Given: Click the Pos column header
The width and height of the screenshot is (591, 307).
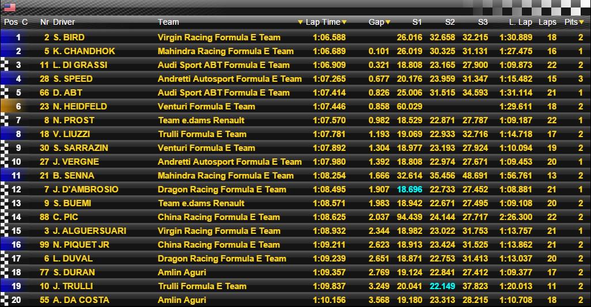Looking at the screenshot, I should 11,22.
